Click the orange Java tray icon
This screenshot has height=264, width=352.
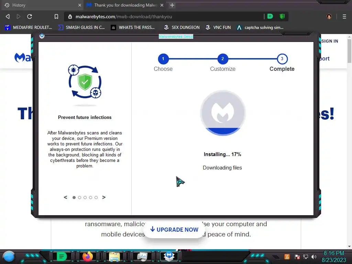[287, 256]
